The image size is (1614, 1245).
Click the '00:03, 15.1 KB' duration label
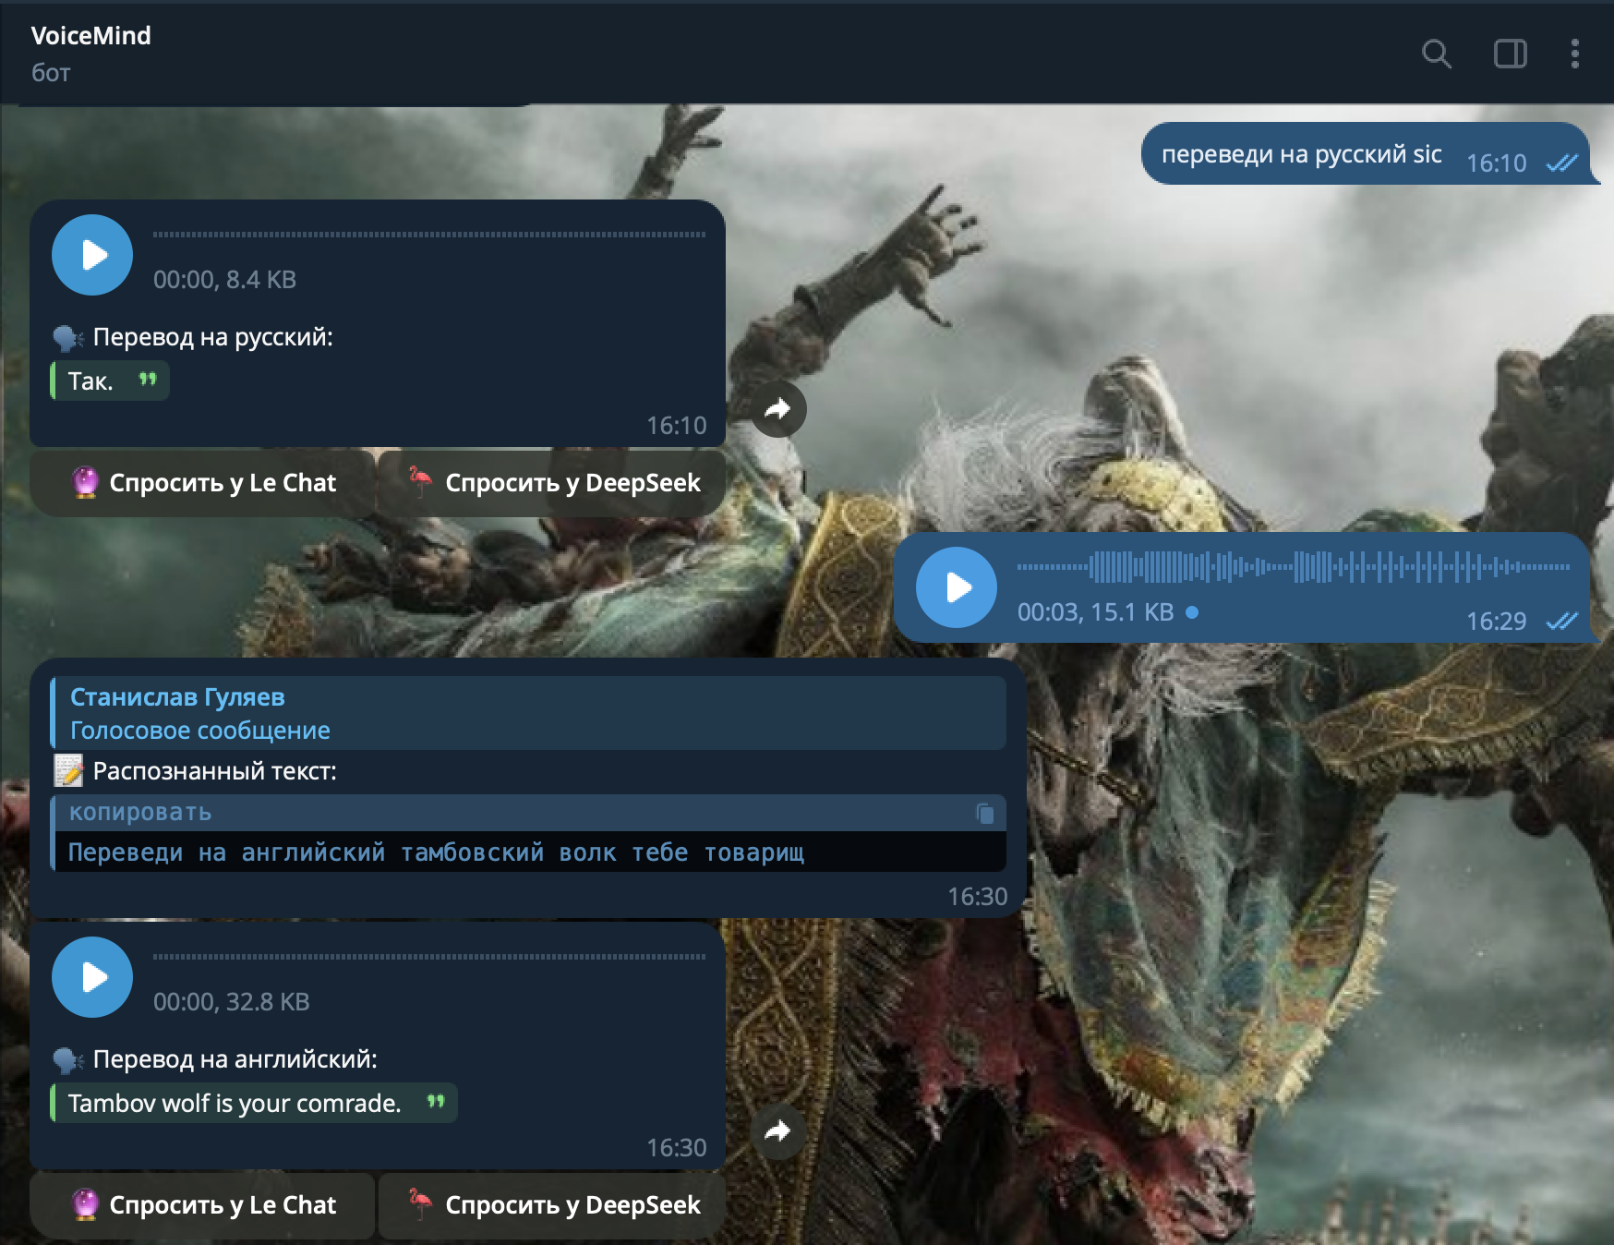(1095, 612)
